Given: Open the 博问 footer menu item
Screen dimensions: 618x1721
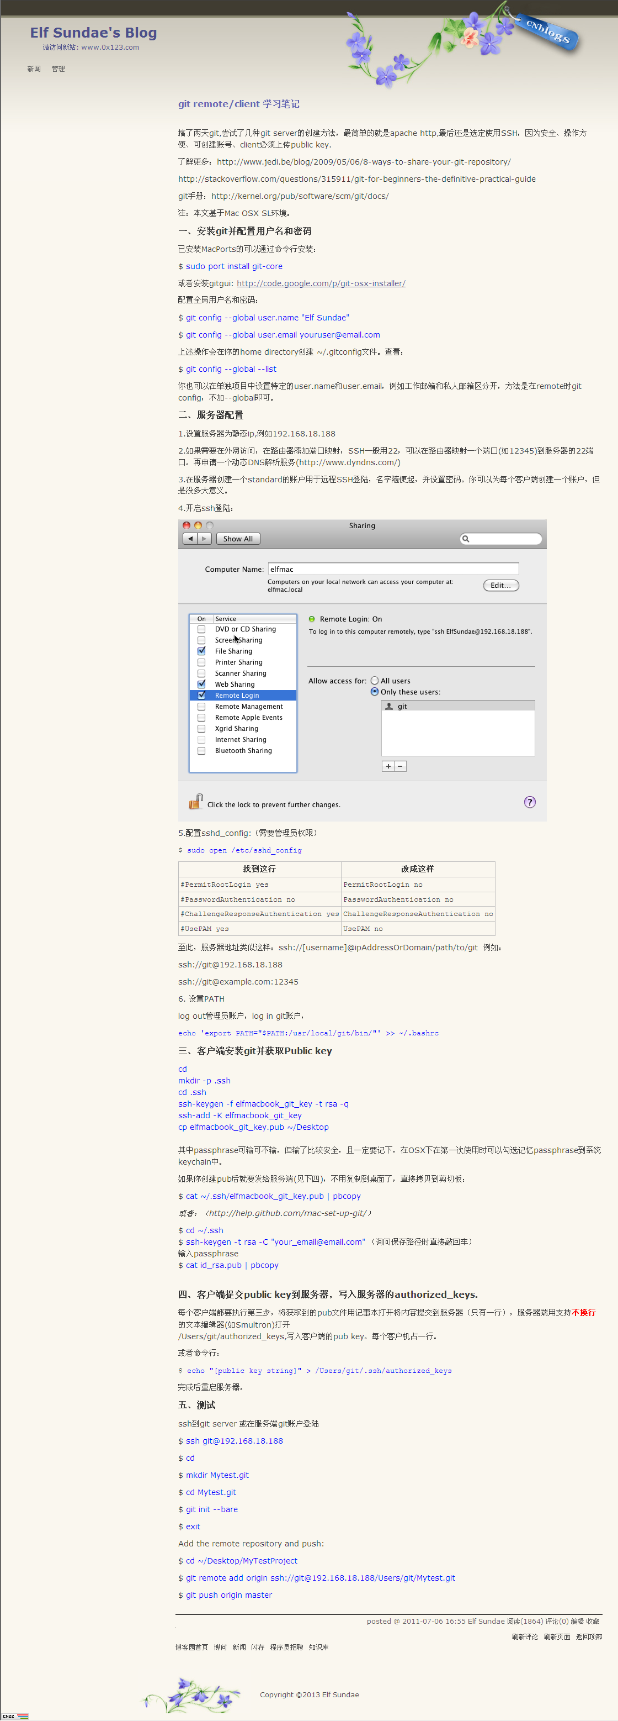Looking at the screenshot, I should pyautogui.click(x=220, y=1648).
